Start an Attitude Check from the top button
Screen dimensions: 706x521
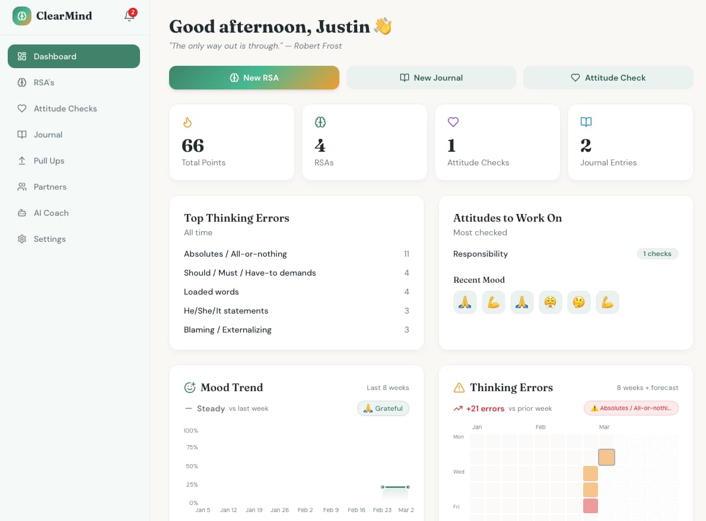point(608,78)
